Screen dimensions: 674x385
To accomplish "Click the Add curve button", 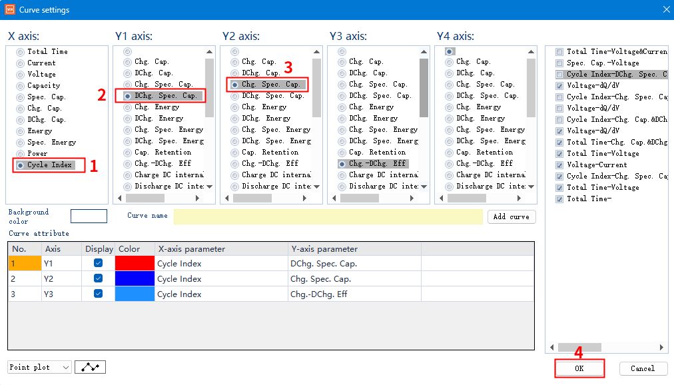I will click(511, 216).
